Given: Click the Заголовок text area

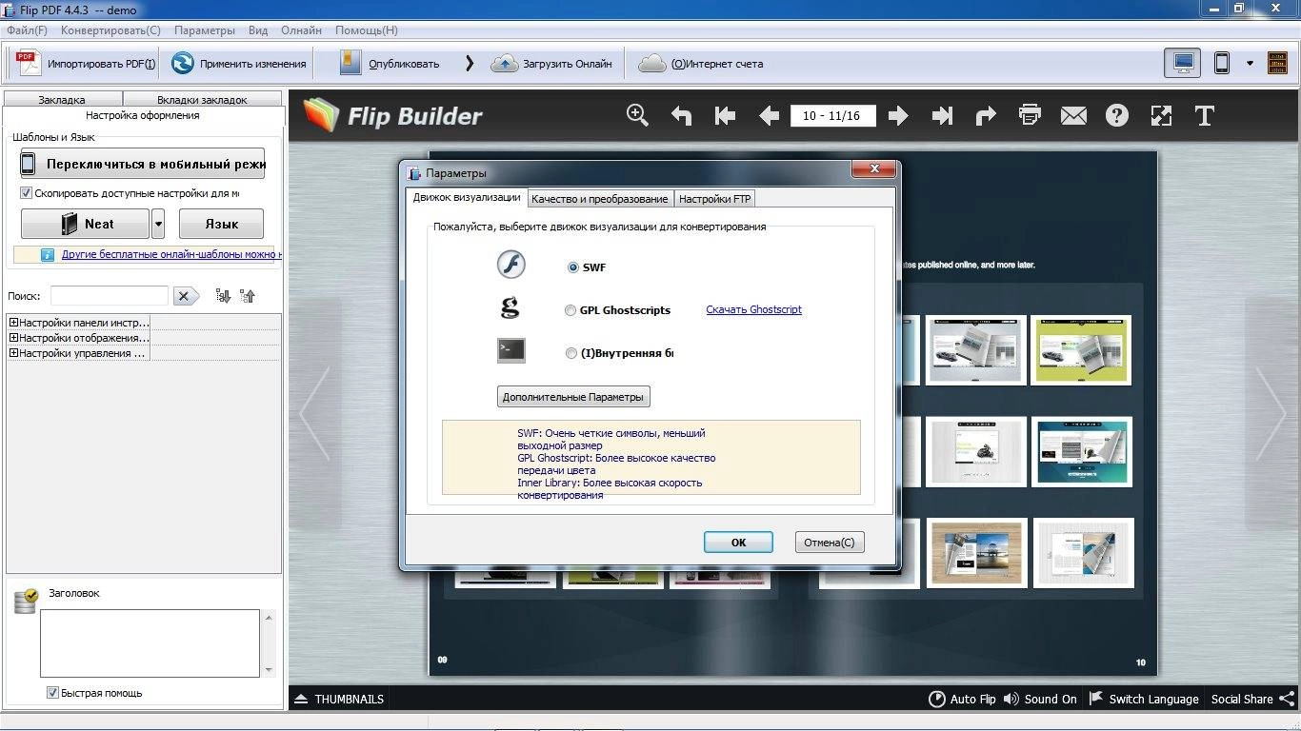Looking at the screenshot, I should click(150, 643).
